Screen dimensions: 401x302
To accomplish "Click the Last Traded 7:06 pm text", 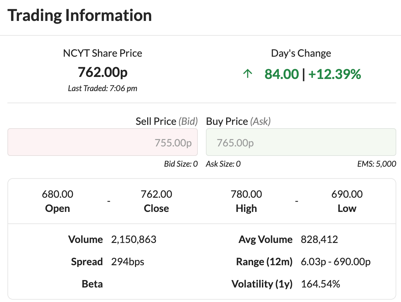I will coord(103,88).
